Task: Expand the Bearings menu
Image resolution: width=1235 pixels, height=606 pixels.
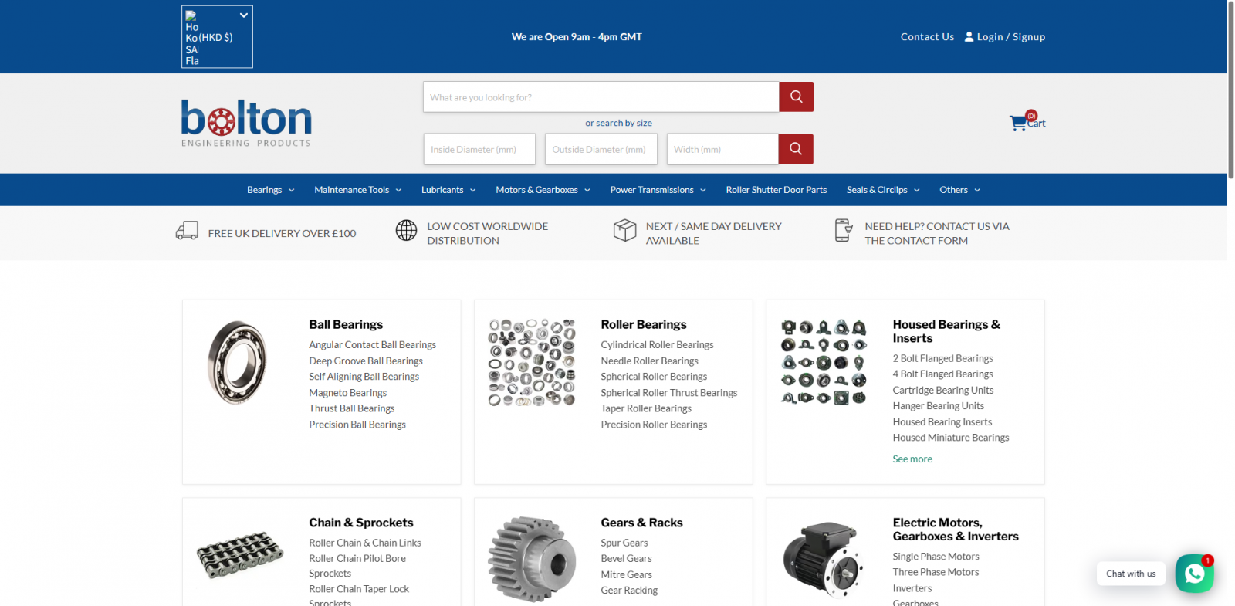Action: 270,190
